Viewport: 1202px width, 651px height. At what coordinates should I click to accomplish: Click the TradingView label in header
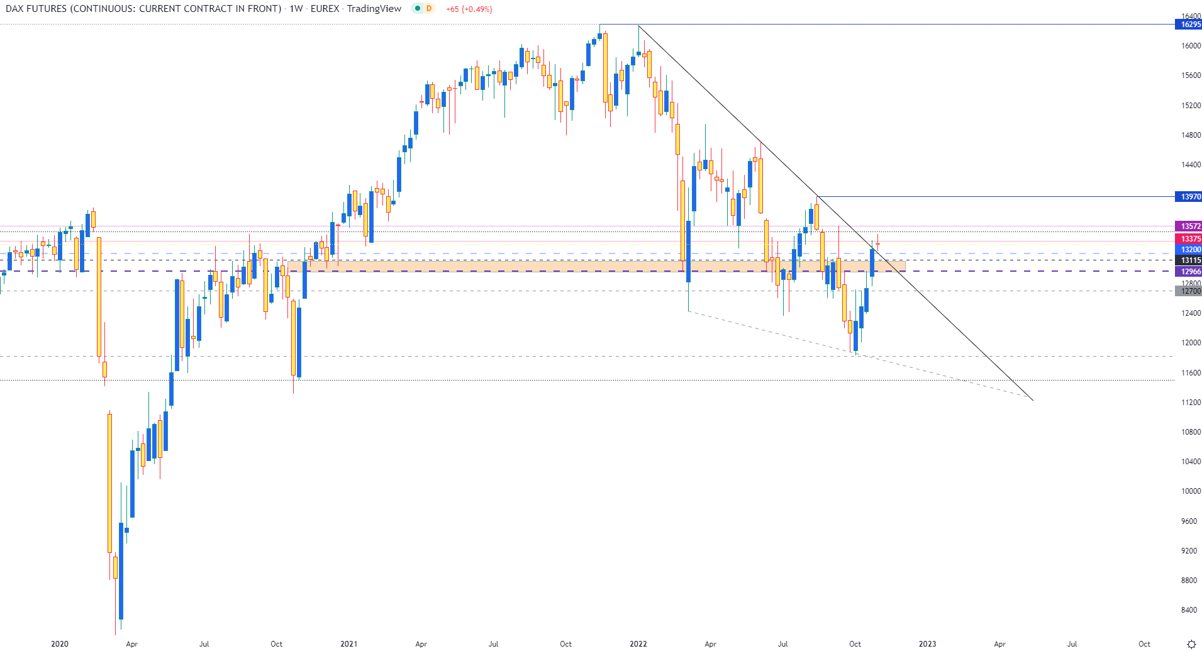[374, 9]
